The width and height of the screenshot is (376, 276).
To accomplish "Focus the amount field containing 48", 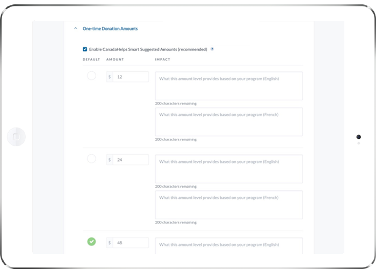I will tap(131, 243).
